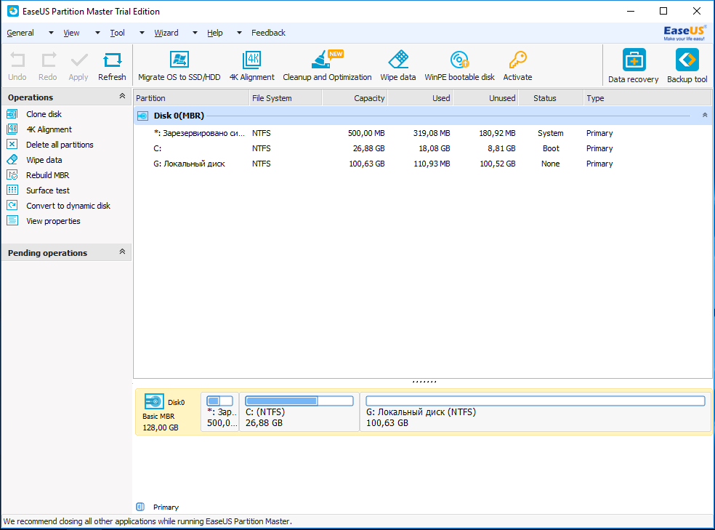Click the Rebuild MBR icon
Screen dimensions: 715x530
pos(12,175)
